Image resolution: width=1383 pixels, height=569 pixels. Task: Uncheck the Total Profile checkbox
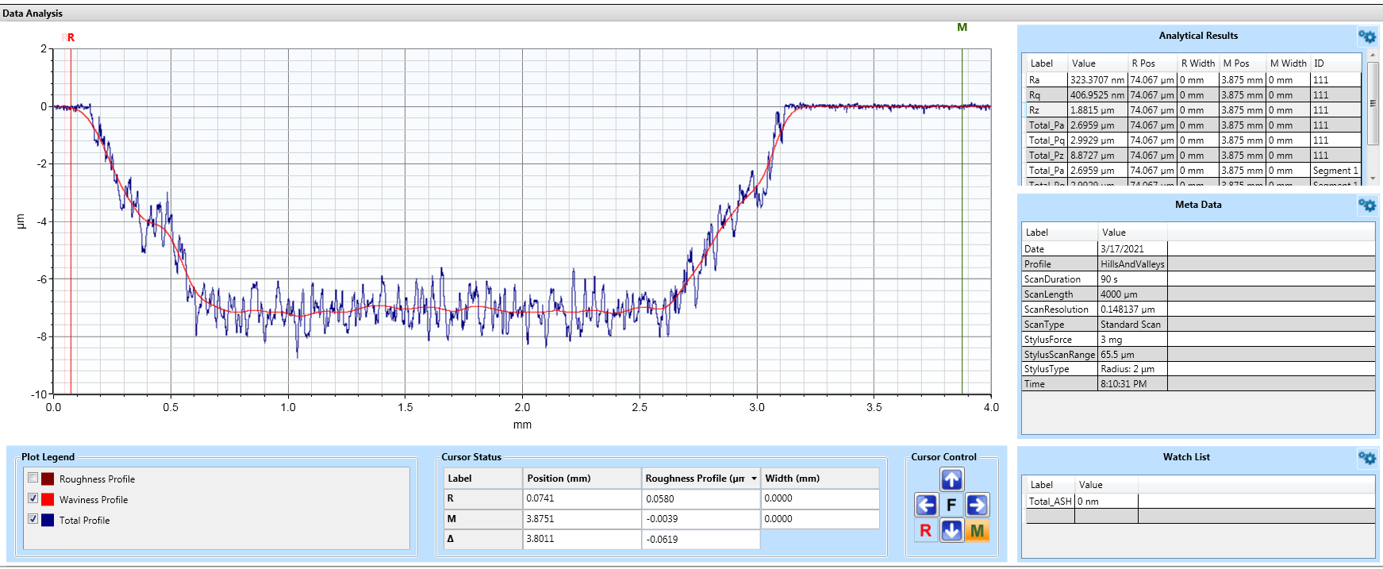[x=33, y=519]
